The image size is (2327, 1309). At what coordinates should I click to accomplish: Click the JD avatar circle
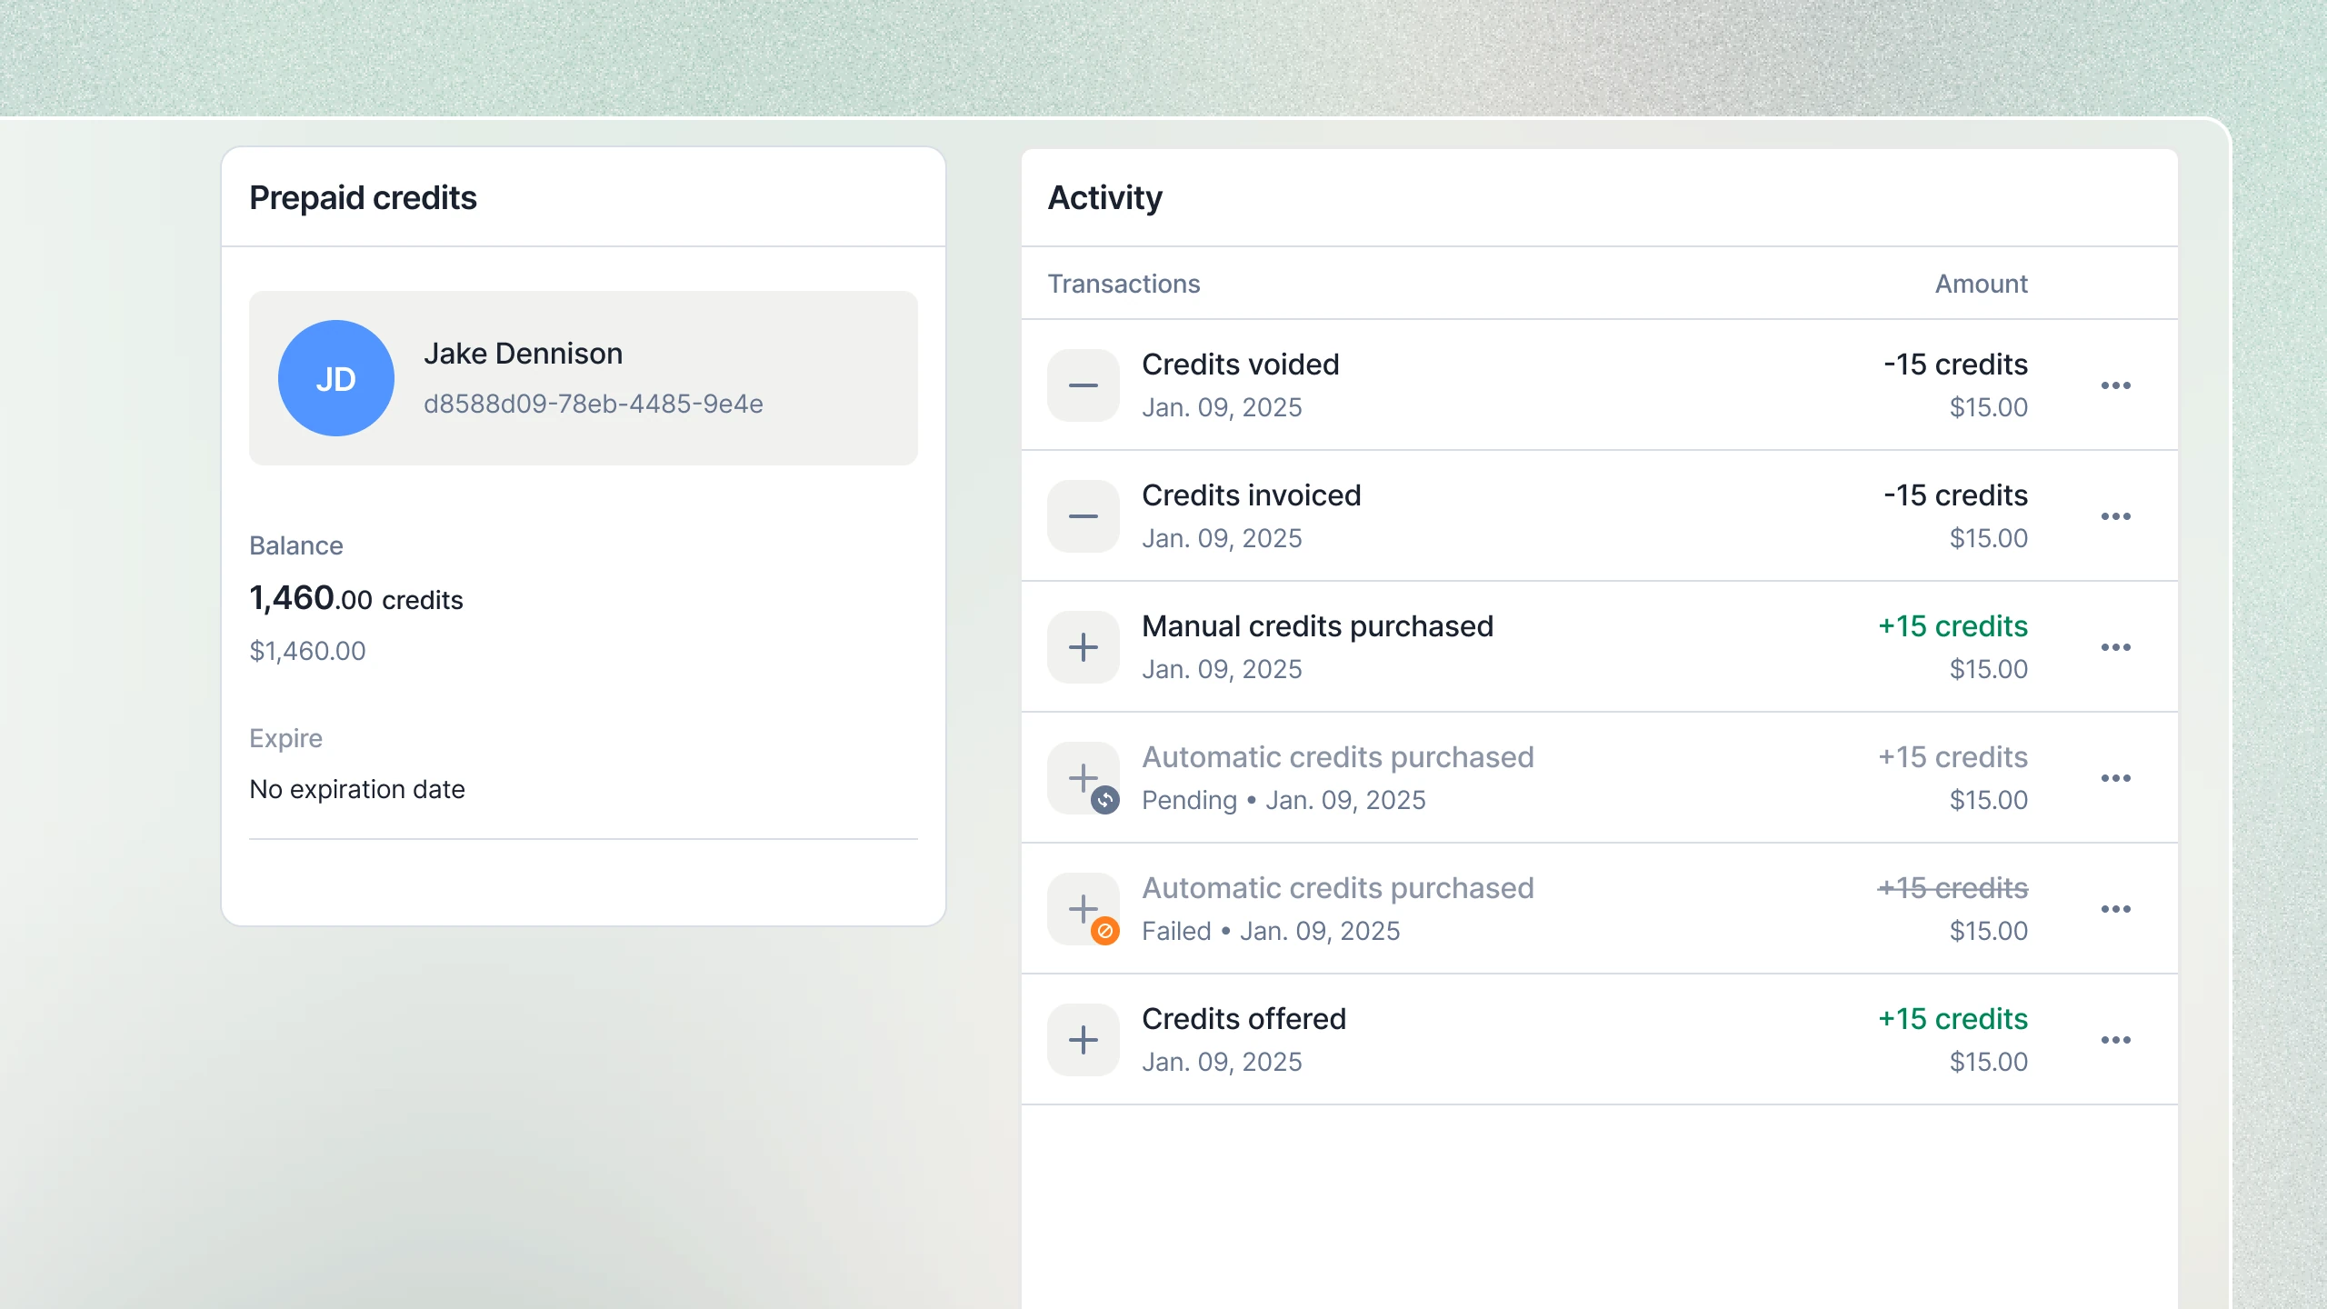[336, 378]
